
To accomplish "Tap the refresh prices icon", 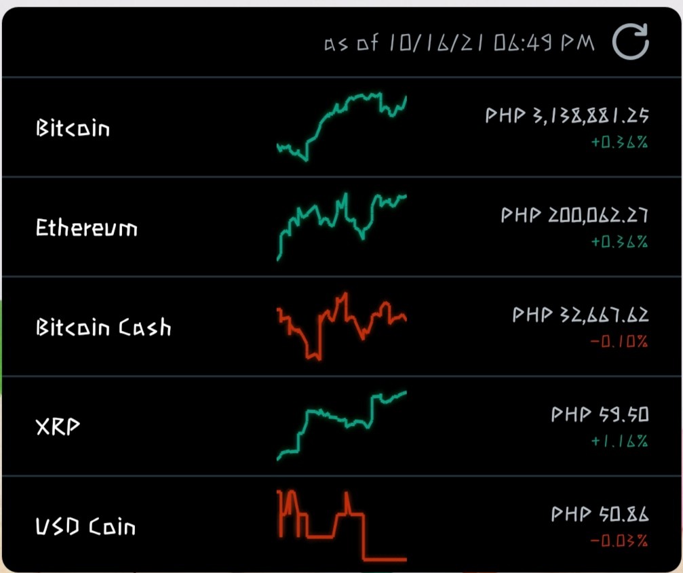I will pyautogui.click(x=630, y=42).
